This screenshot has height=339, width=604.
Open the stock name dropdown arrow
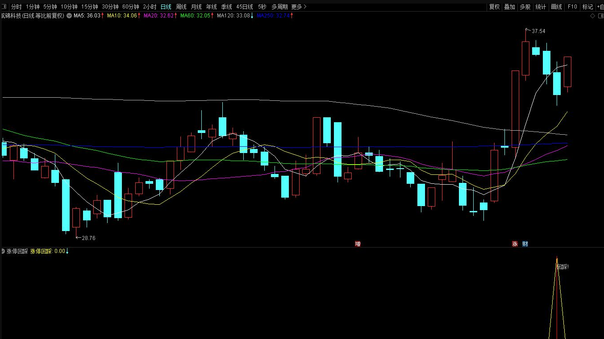coord(69,16)
